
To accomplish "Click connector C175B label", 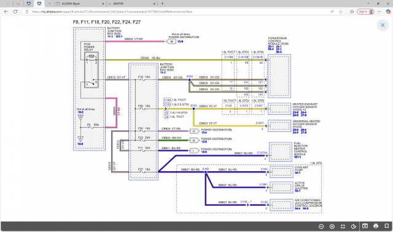I will point(228,57).
